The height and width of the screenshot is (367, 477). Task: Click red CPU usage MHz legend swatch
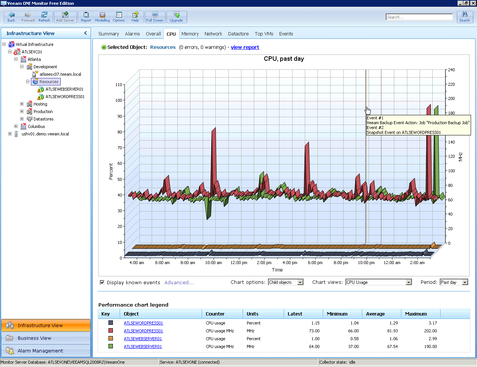pyautogui.click(x=111, y=331)
